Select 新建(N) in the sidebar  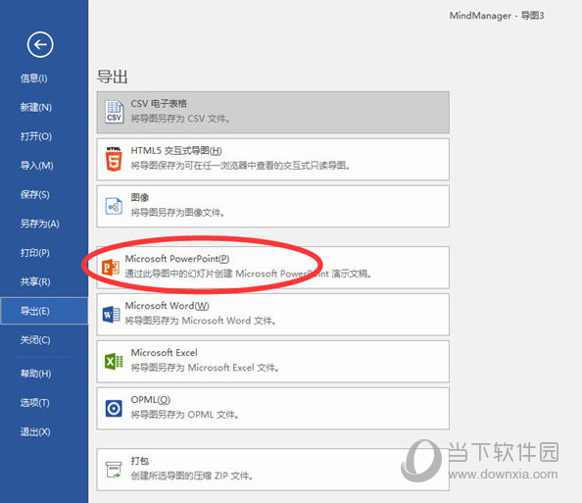pos(36,107)
